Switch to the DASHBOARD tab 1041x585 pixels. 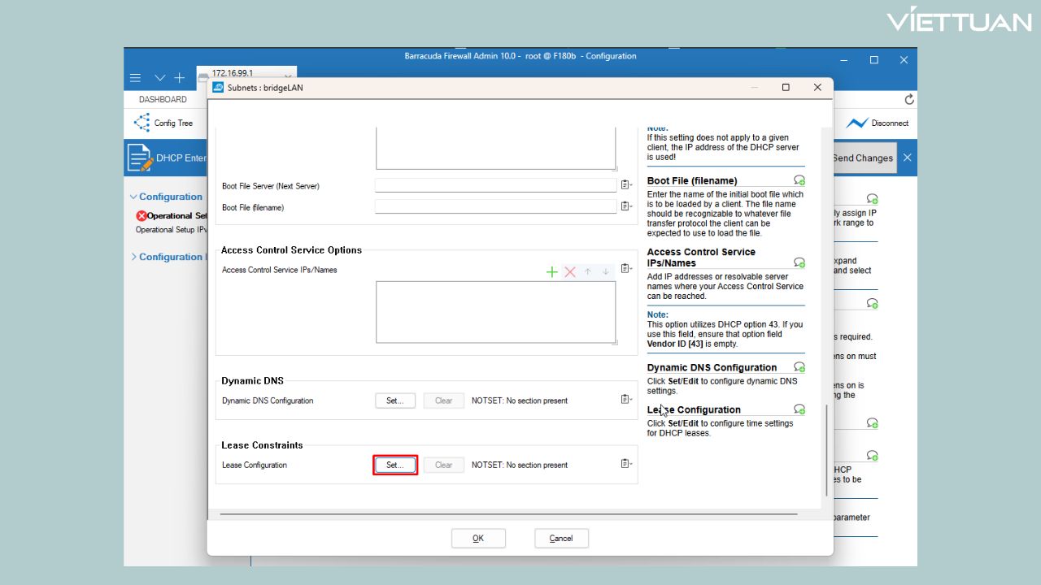point(163,99)
